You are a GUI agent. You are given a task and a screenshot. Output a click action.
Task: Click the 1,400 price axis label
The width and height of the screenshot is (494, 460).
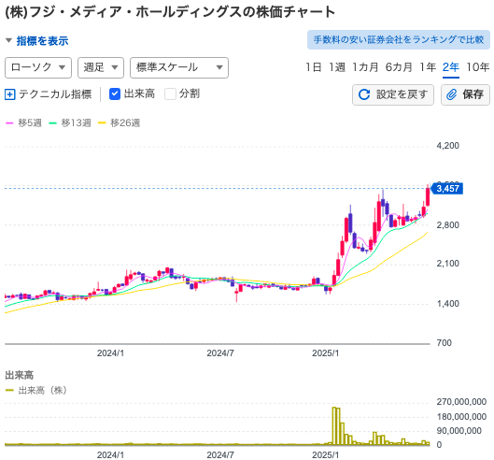[447, 304]
